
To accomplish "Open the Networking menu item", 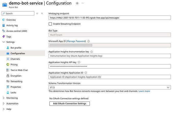I will (16, 81).
